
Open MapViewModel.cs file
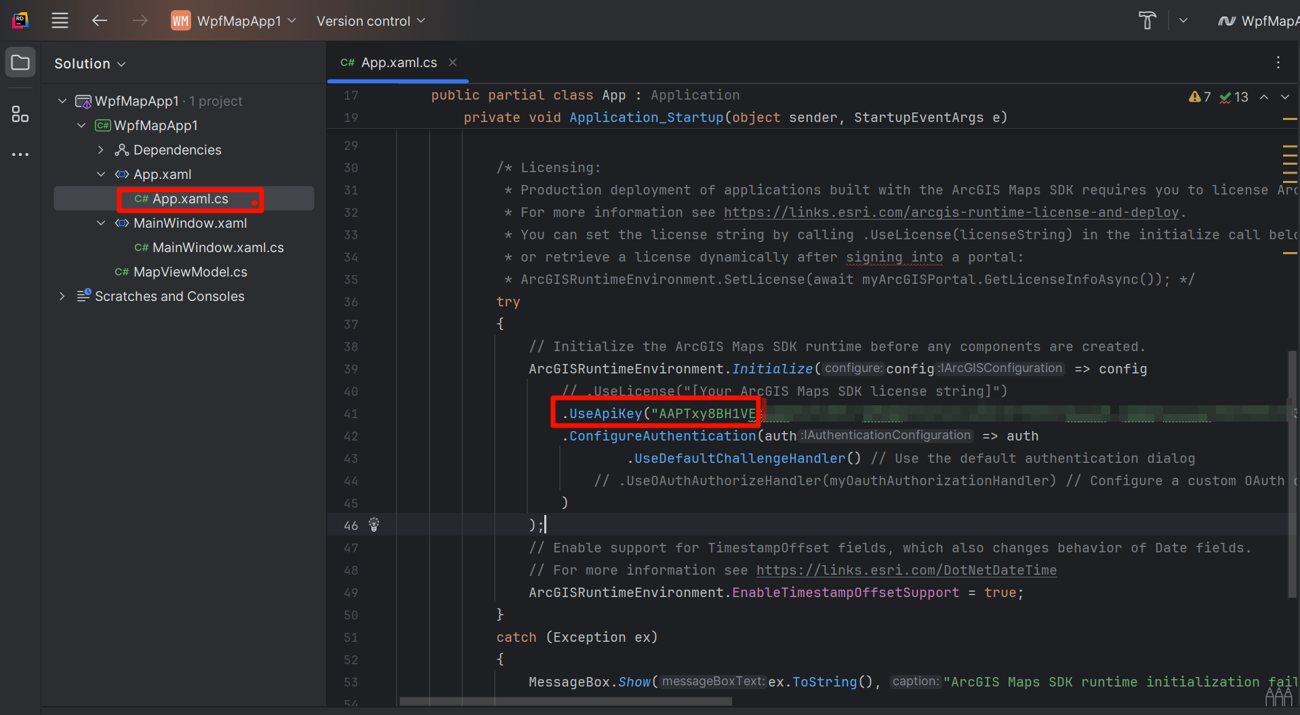point(190,272)
